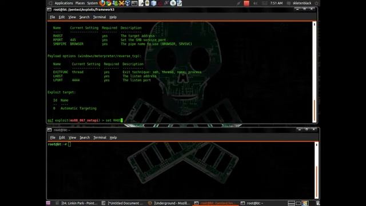Open the text editor launcher icon

[x=141, y=3]
